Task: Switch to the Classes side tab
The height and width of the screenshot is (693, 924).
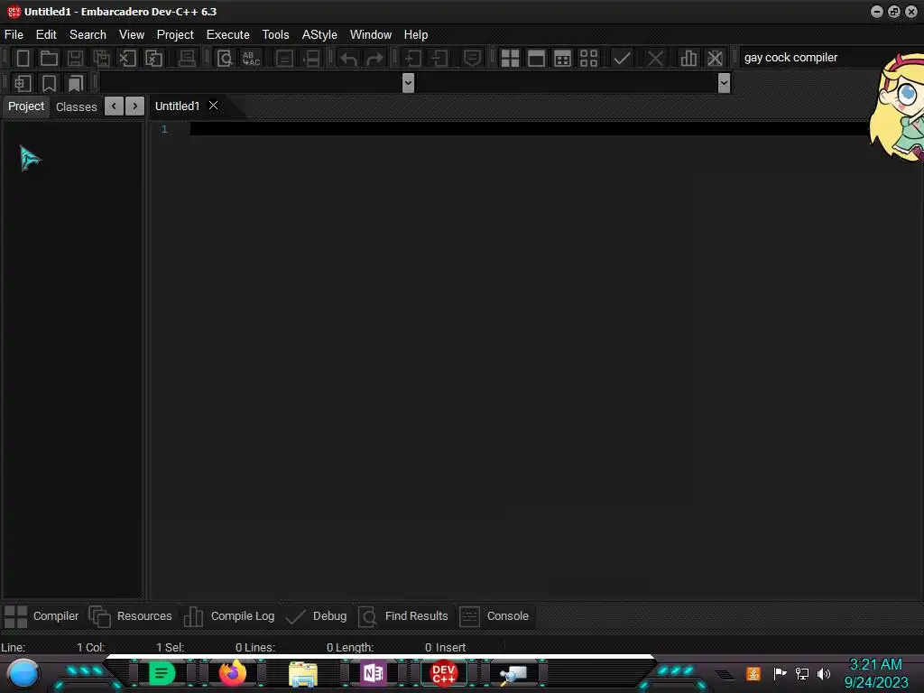Action: click(76, 106)
